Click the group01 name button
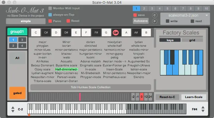This screenshot has width=214, height=118. click(17, 32)
